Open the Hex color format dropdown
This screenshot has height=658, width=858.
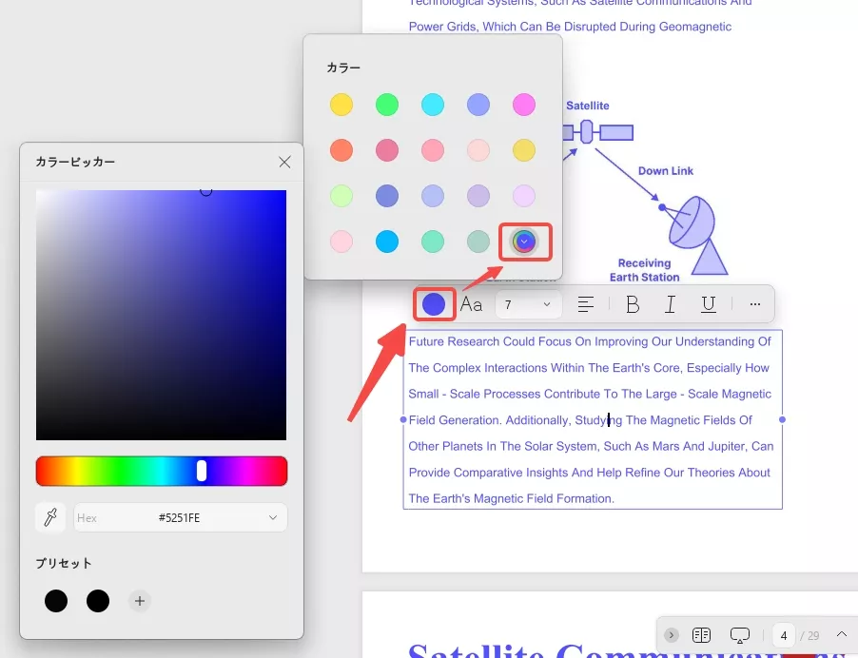coord(272,517)
